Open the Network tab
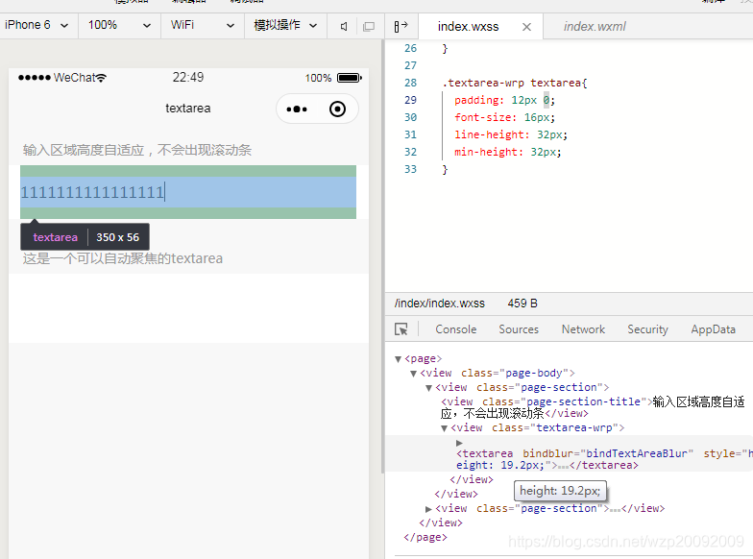753x559 pixels. click(x=583, y=328)
